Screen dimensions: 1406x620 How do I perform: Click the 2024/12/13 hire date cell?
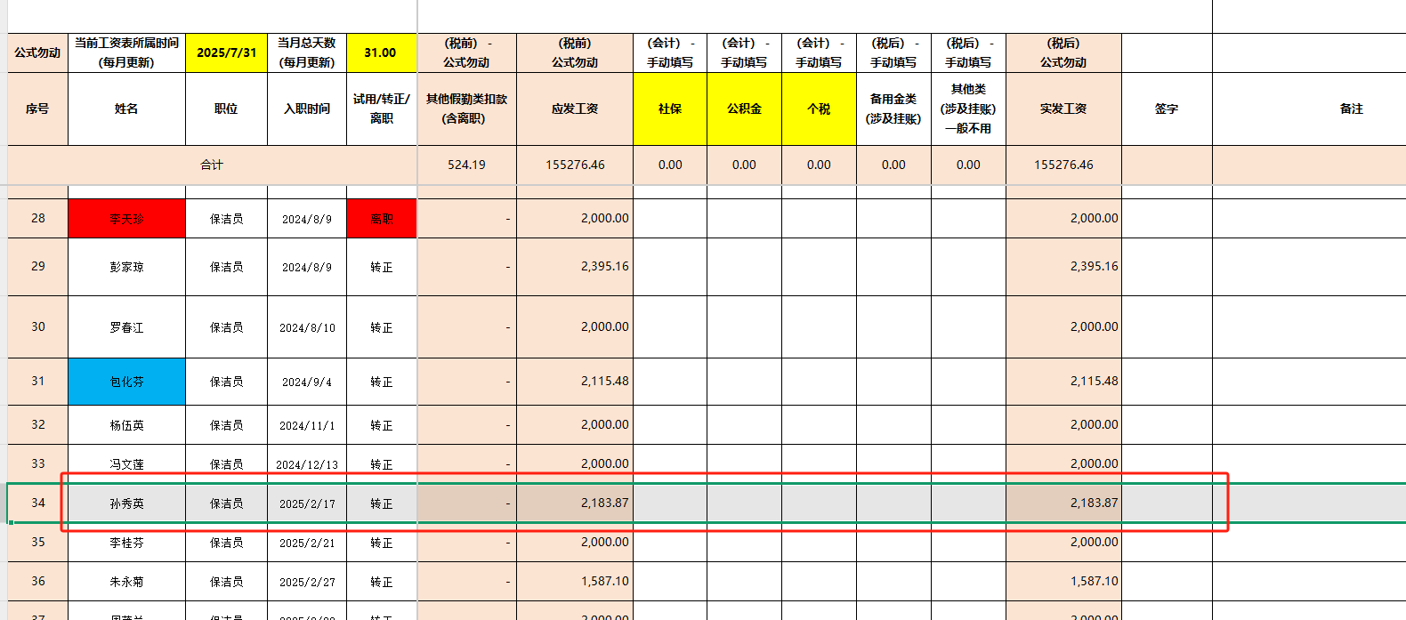[x=307, y=464]
